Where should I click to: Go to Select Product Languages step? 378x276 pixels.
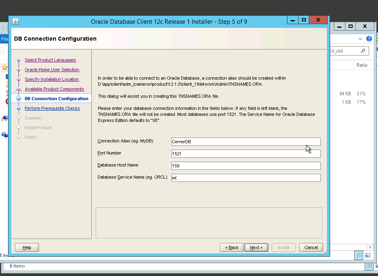pos(50,60)
